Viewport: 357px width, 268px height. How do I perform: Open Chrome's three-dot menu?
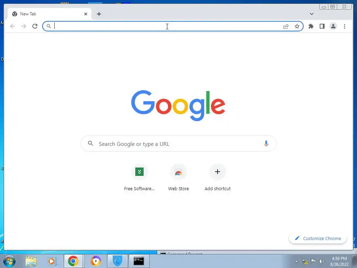coord(344,26)
